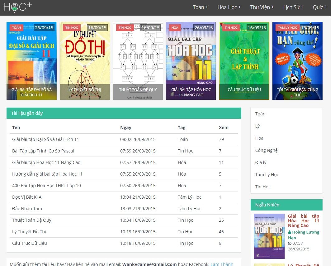This screenshot has height=266, width=335.
Task: Expand the Hóa Học + menu
Action: [x=229, y=7]
